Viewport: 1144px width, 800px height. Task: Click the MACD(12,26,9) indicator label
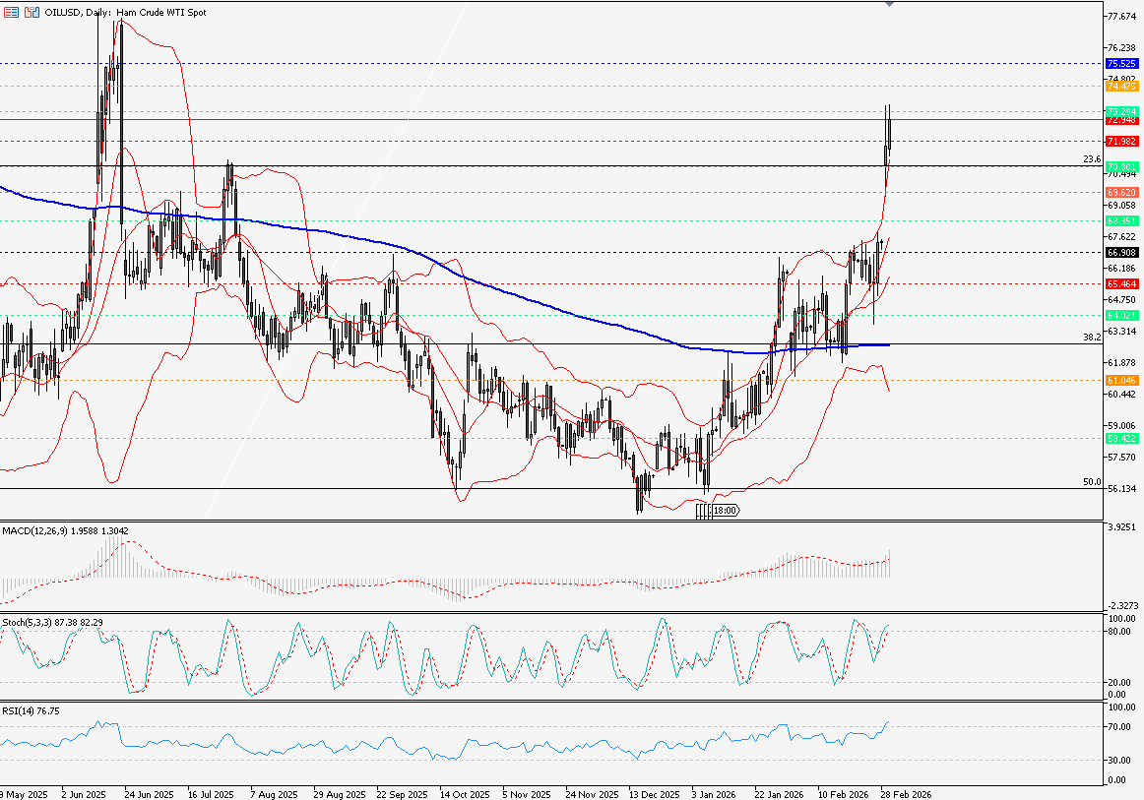(33, 531)
